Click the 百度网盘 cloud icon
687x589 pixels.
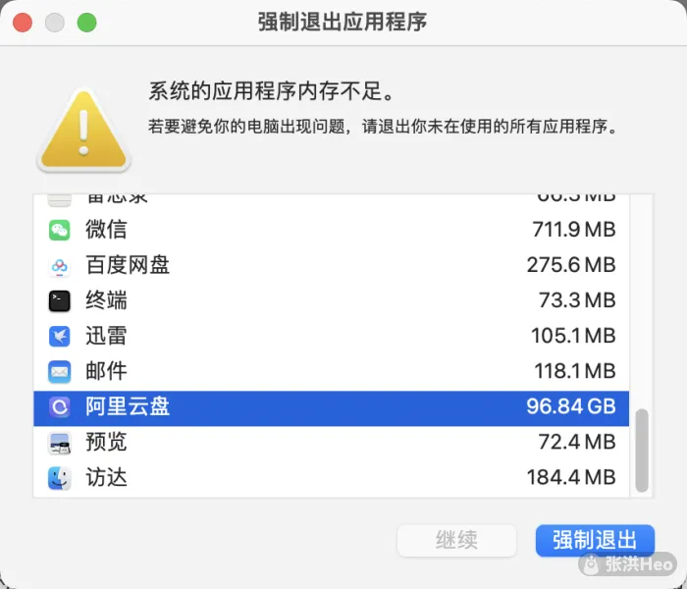pyautogui.click(x=59, y=266)
